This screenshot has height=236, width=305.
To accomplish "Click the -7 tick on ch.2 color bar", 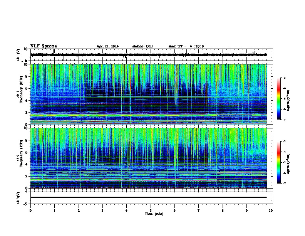I will [x=284, y=183].
